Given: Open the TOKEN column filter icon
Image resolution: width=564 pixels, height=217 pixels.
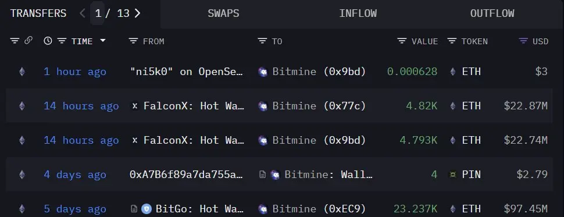Looking at the screenshot, I should tap(452, 41).
